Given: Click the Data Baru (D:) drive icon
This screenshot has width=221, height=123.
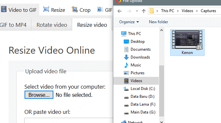Looking at the screenshot, I should [126, 97].
